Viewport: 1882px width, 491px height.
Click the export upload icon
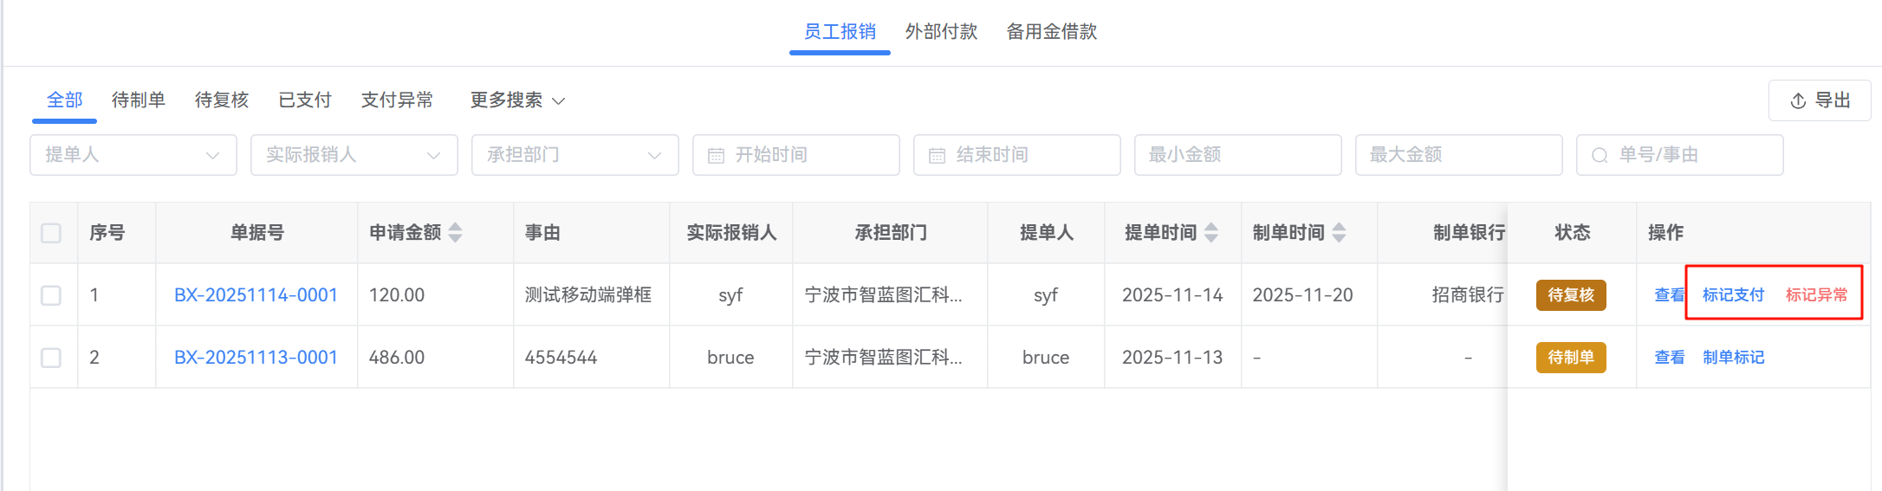tap(1798, 101)
